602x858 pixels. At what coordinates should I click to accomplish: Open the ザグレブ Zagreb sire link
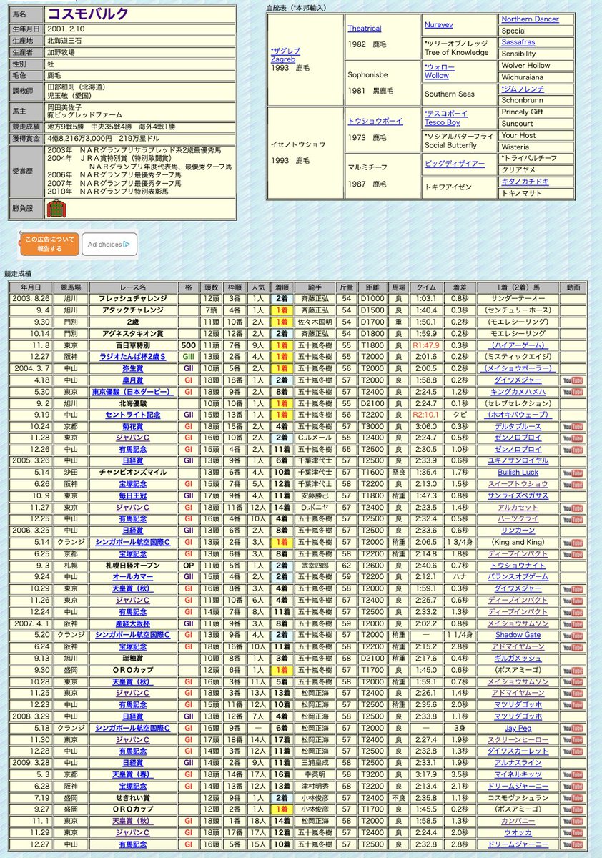click(286, 55)
